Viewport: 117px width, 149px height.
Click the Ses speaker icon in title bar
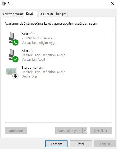[x=4, y=4]
